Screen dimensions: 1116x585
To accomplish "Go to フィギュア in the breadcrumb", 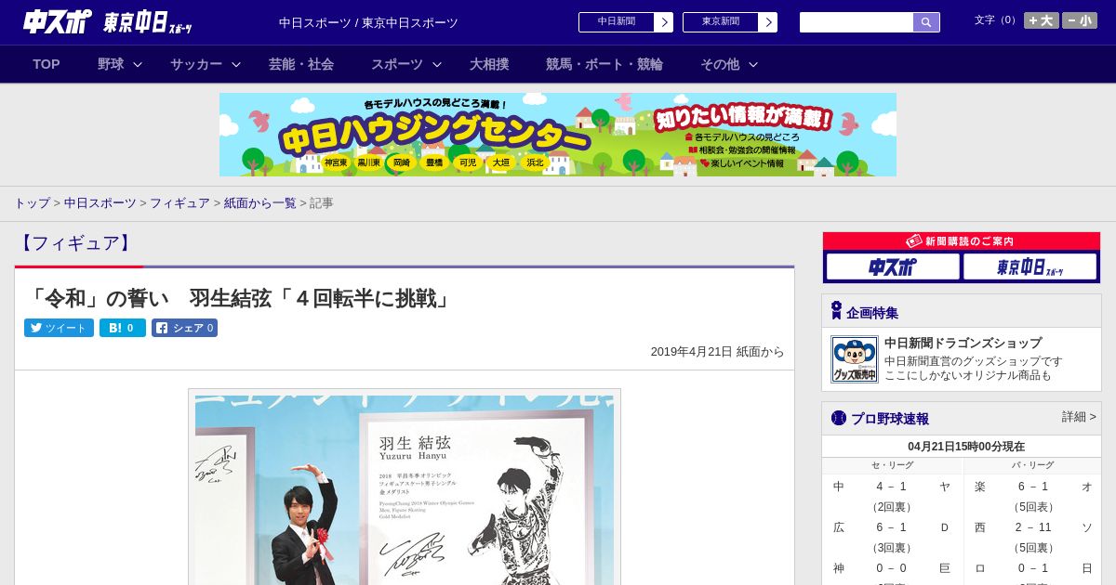I will coord(179,202).
